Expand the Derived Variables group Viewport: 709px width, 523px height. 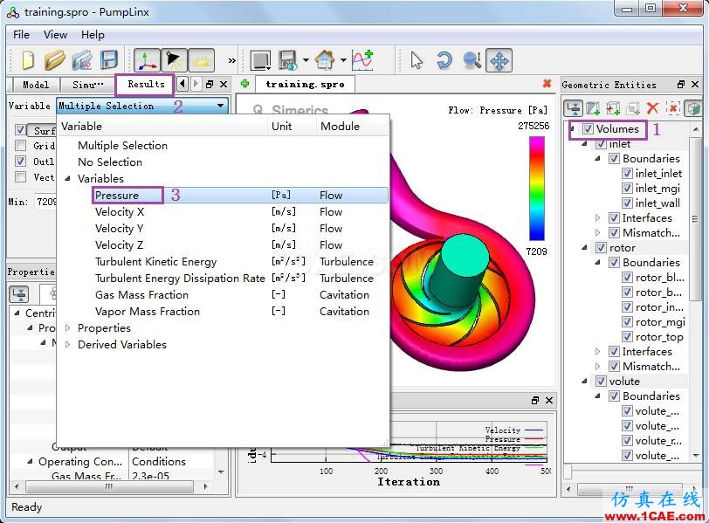click(68, 345)
